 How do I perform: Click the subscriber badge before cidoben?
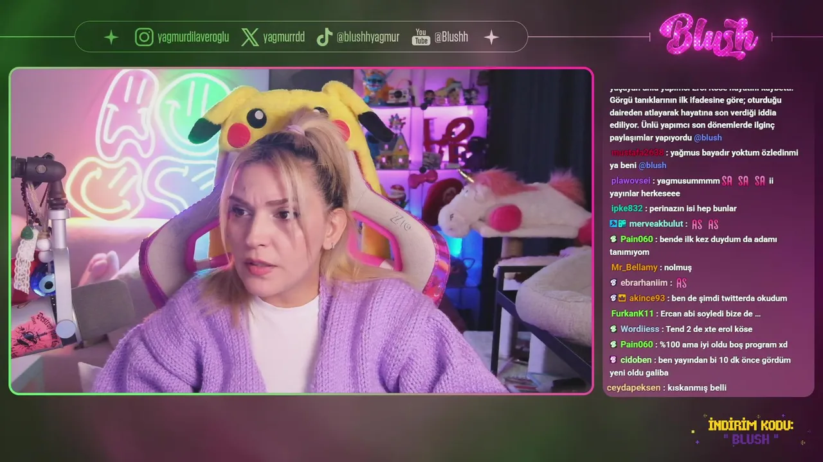613,360
